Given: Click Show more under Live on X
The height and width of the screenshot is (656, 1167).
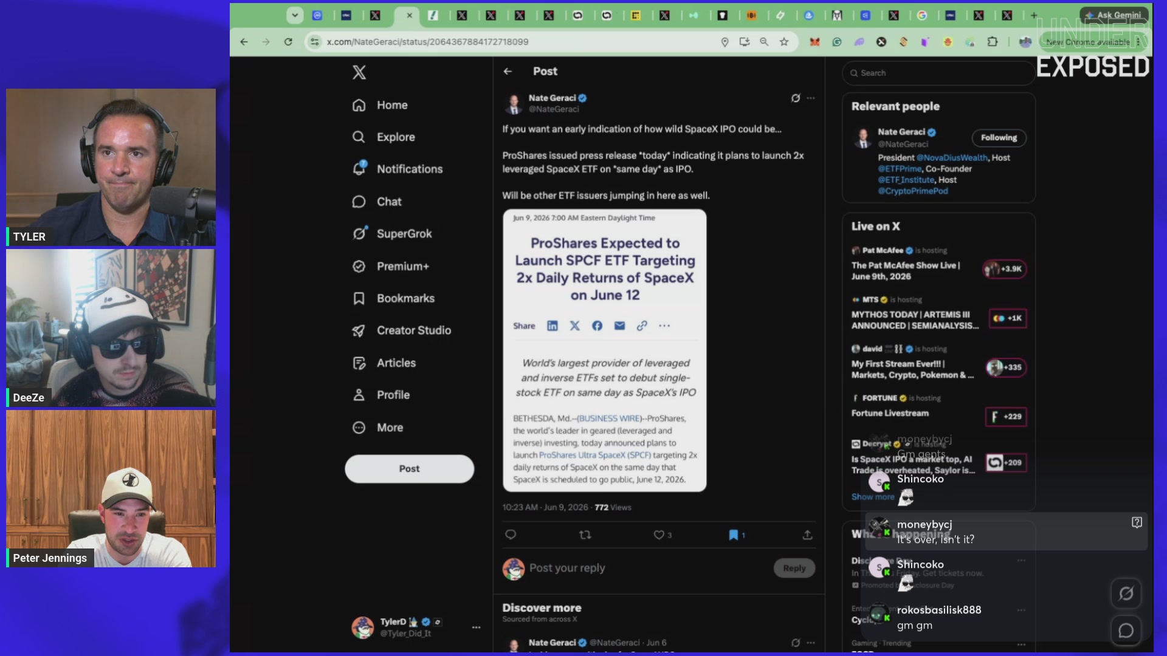Looking at the screenshot, I should click(872, 497).
